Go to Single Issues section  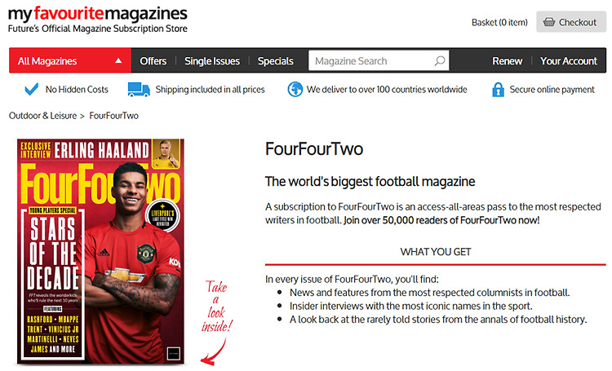(x=212, y=61)
